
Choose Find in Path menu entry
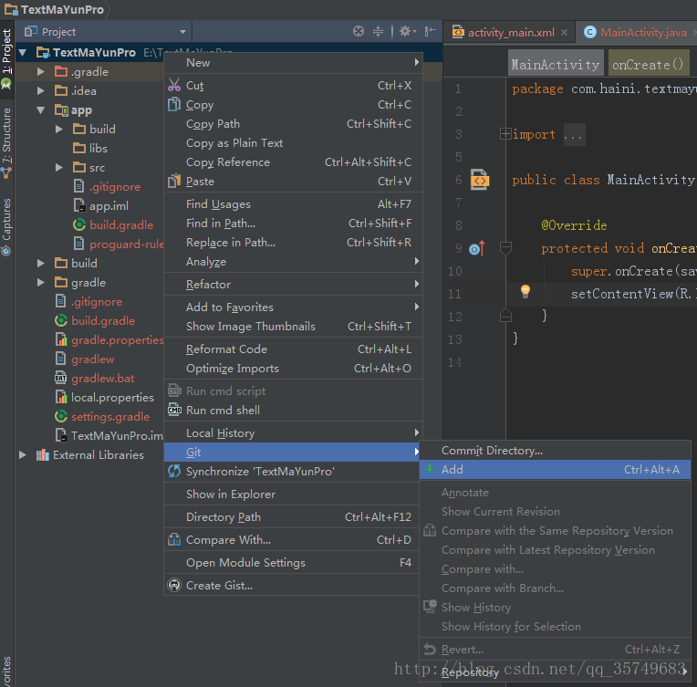(x=294, y=224)
